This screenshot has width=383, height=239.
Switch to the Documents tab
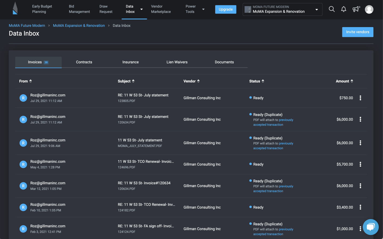coord(224,62)
